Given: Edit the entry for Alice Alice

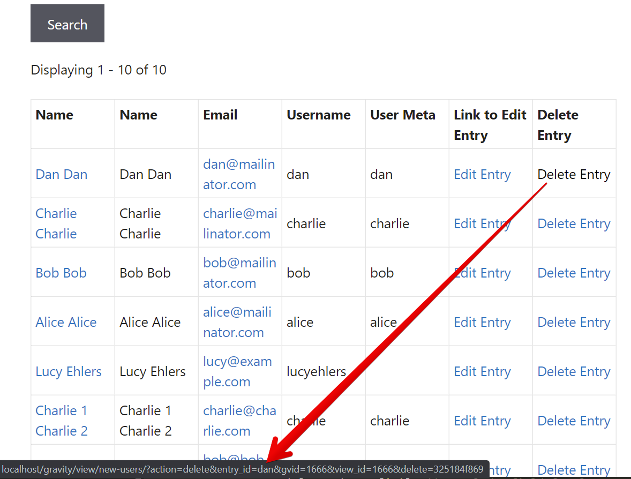Looking at the screenshot, I should tap(482, 322).
